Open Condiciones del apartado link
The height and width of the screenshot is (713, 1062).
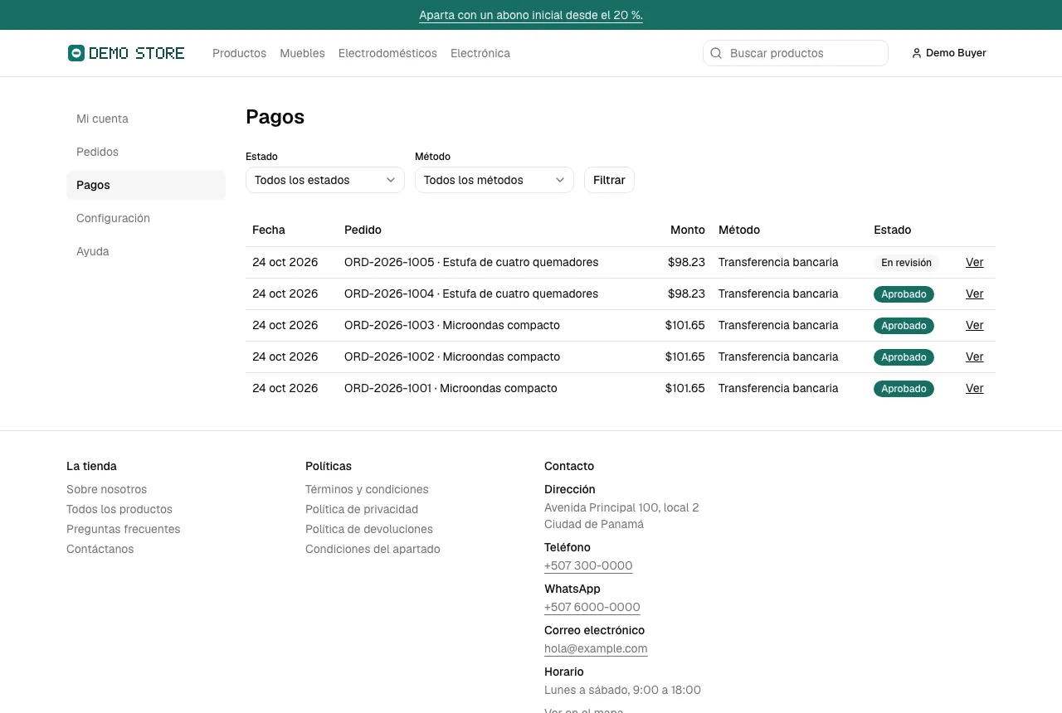pos(373,549)
